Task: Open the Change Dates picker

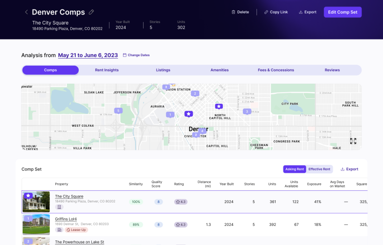Action: pyautogui.click(x=136, y=55)
